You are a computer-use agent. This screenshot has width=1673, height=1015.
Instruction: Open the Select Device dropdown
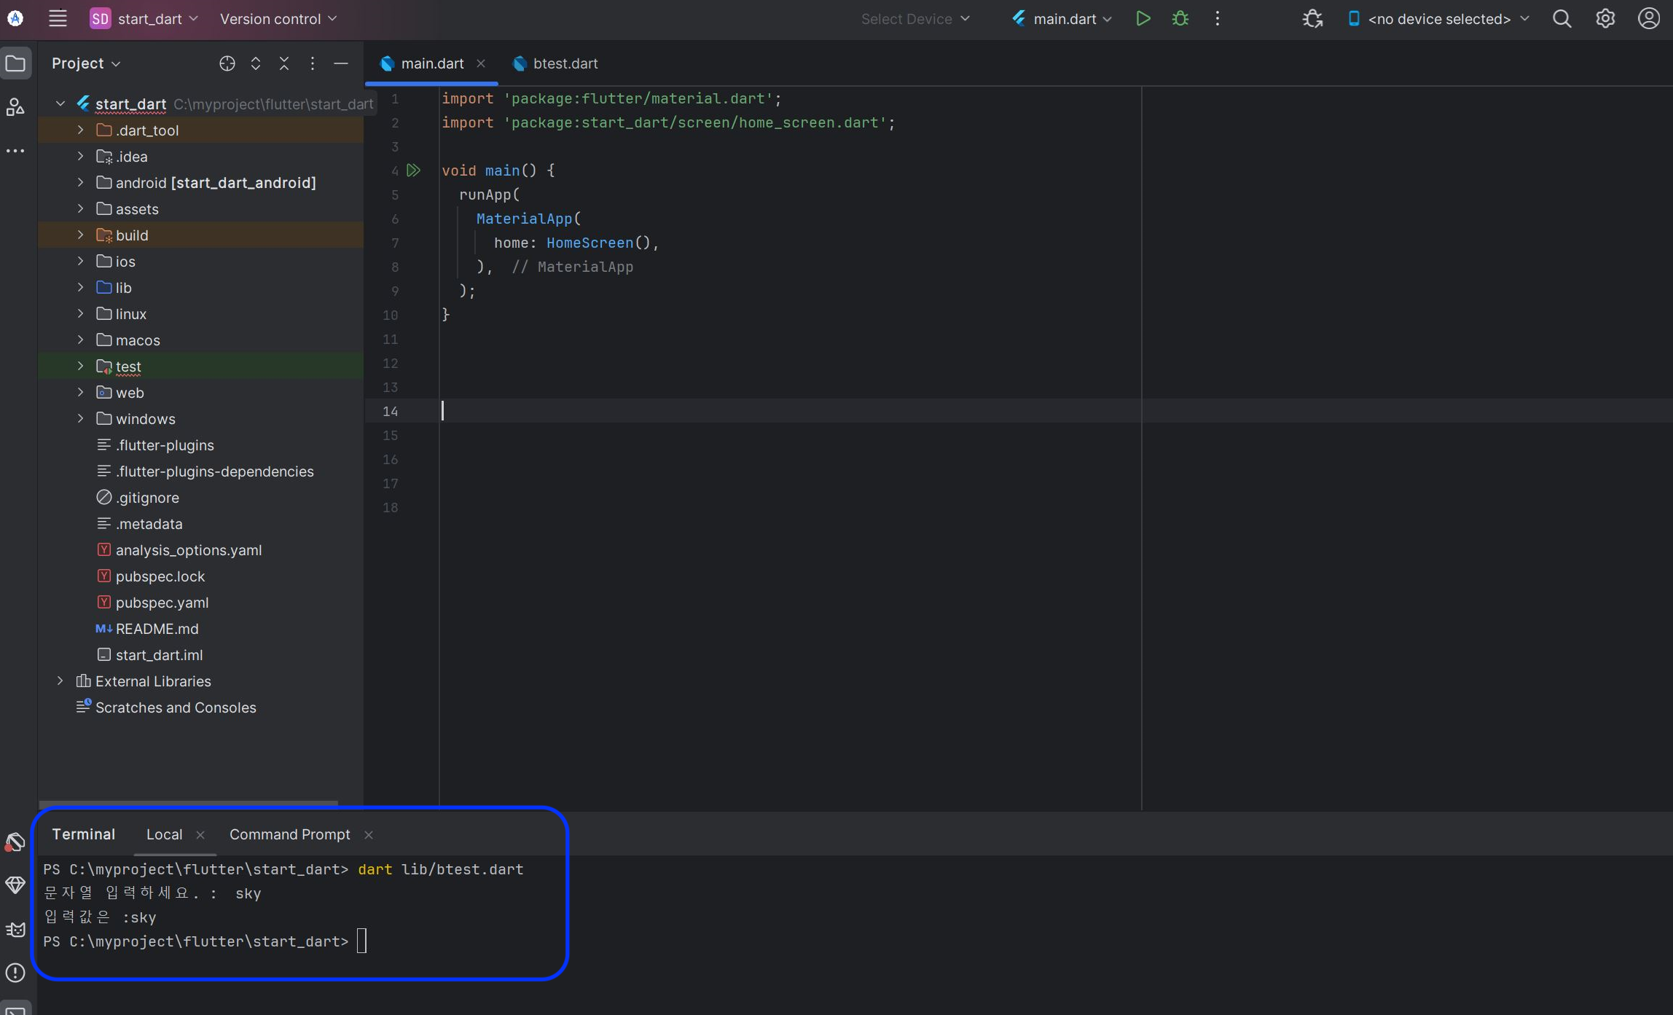[x=915, y=19]
